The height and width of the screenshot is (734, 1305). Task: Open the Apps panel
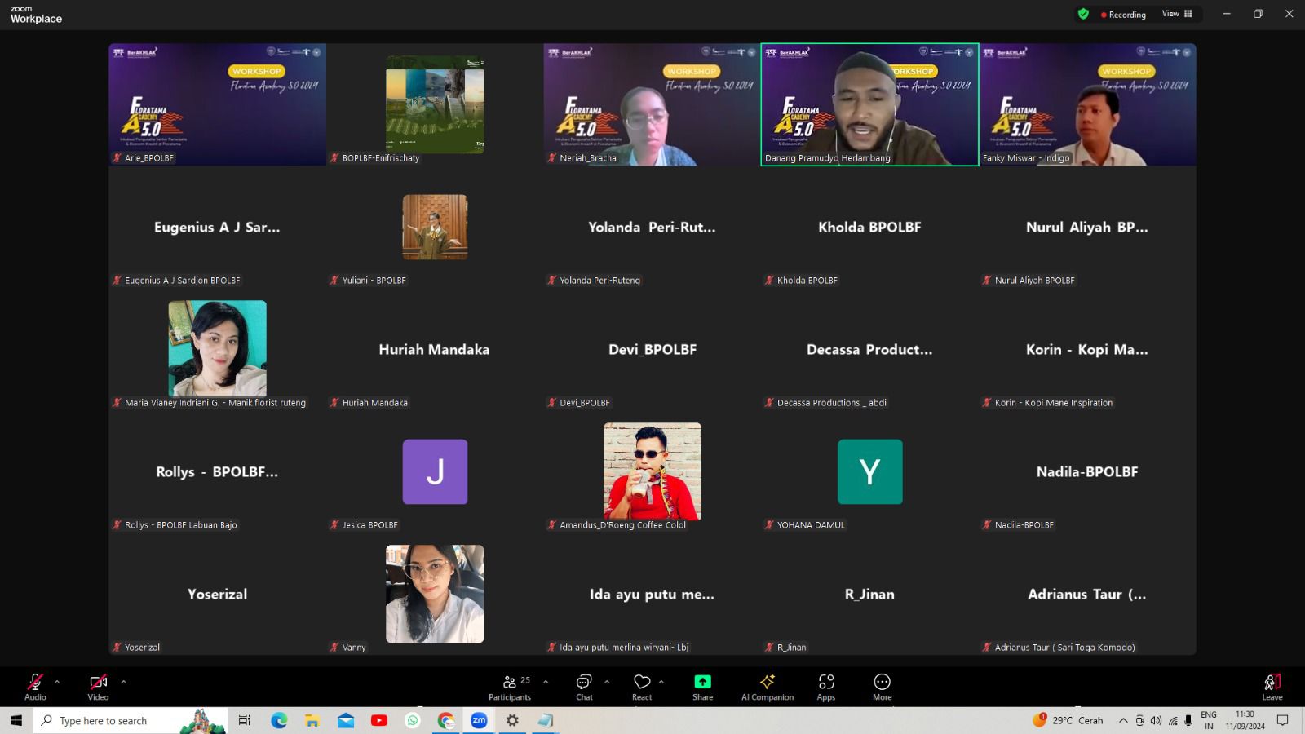click(825, 687)
